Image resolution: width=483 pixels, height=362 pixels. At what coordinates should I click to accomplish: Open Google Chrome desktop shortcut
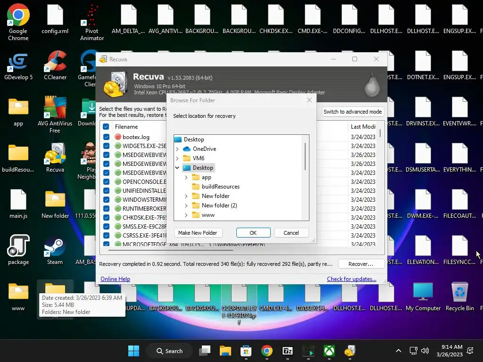18,22
